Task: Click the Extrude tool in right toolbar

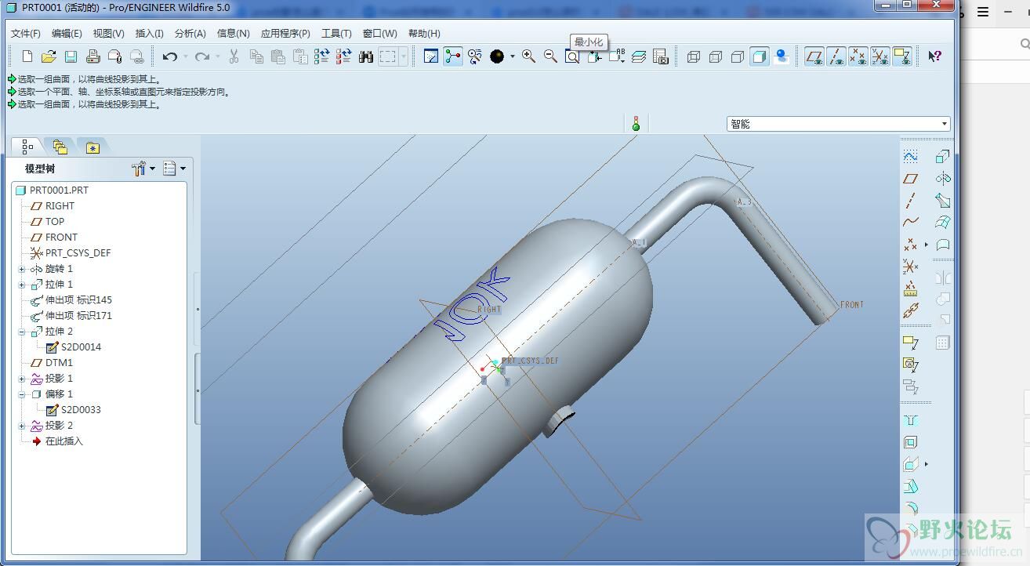Action: [943, 157]
